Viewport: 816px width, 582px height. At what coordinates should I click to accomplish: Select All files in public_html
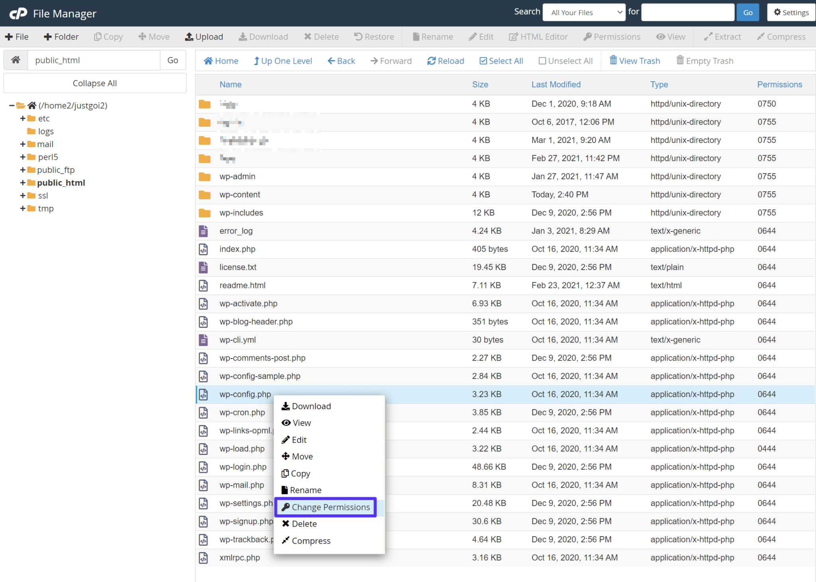501,61
